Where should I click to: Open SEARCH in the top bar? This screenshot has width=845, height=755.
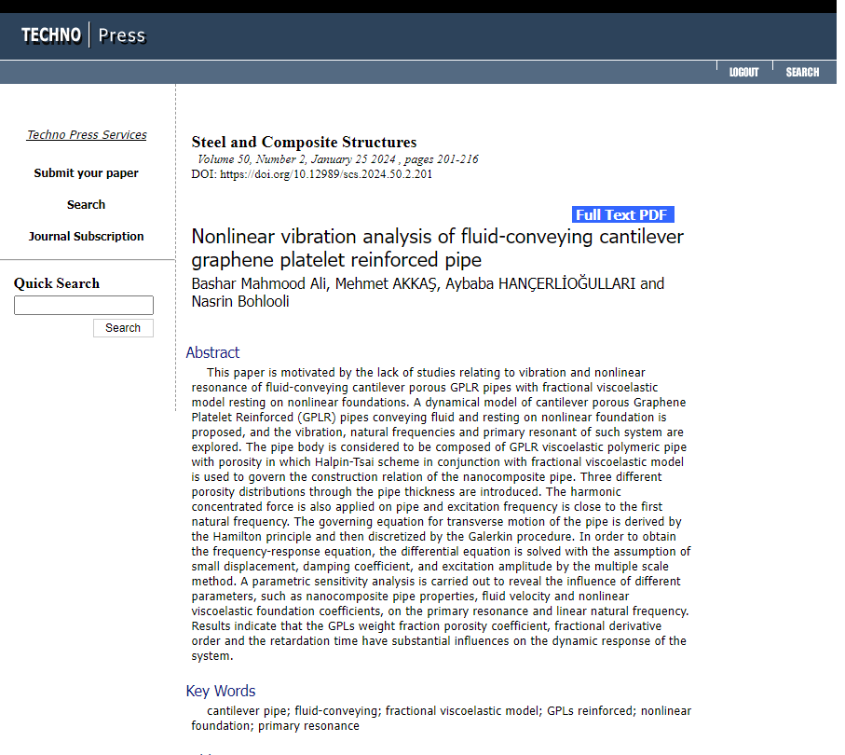(802, 73)
